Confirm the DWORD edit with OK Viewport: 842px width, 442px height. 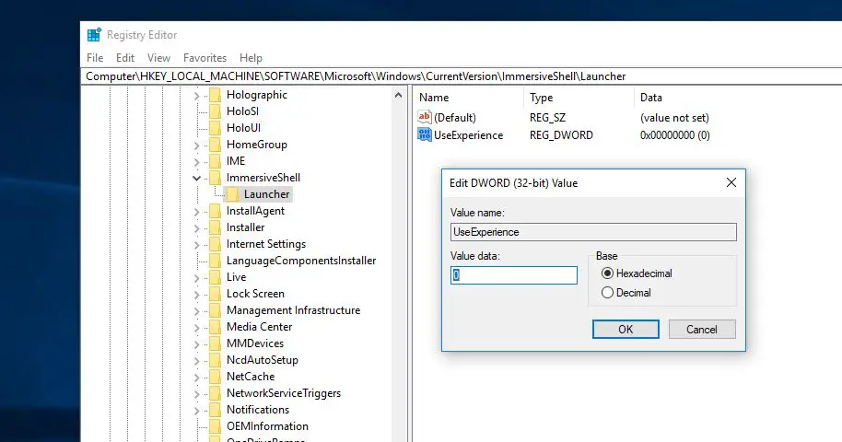tap(626, 330)
